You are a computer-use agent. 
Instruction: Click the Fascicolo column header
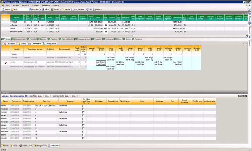(46, 101)
